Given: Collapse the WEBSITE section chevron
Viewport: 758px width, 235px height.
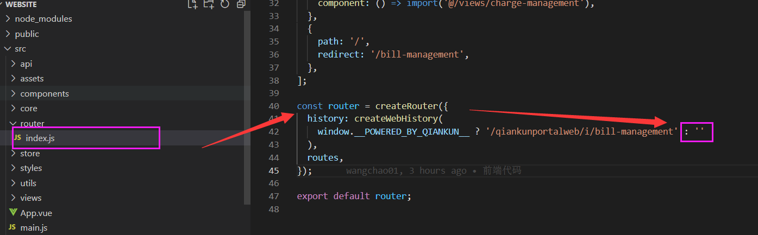Looking at the screenshot, I should tap(2, 4).
